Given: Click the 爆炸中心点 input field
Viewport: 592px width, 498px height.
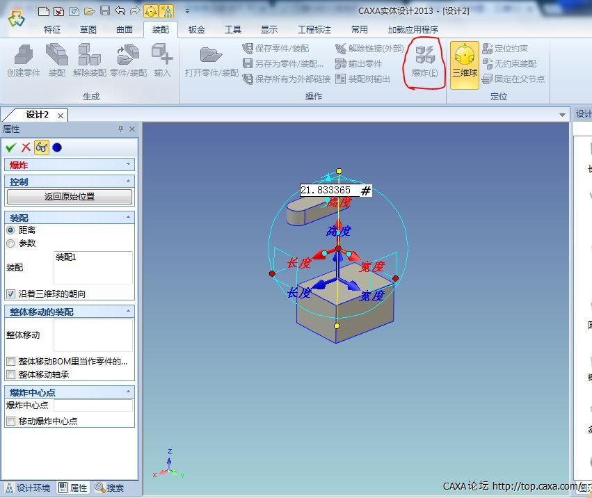Looking at the screenshot, I should (93, 405).
